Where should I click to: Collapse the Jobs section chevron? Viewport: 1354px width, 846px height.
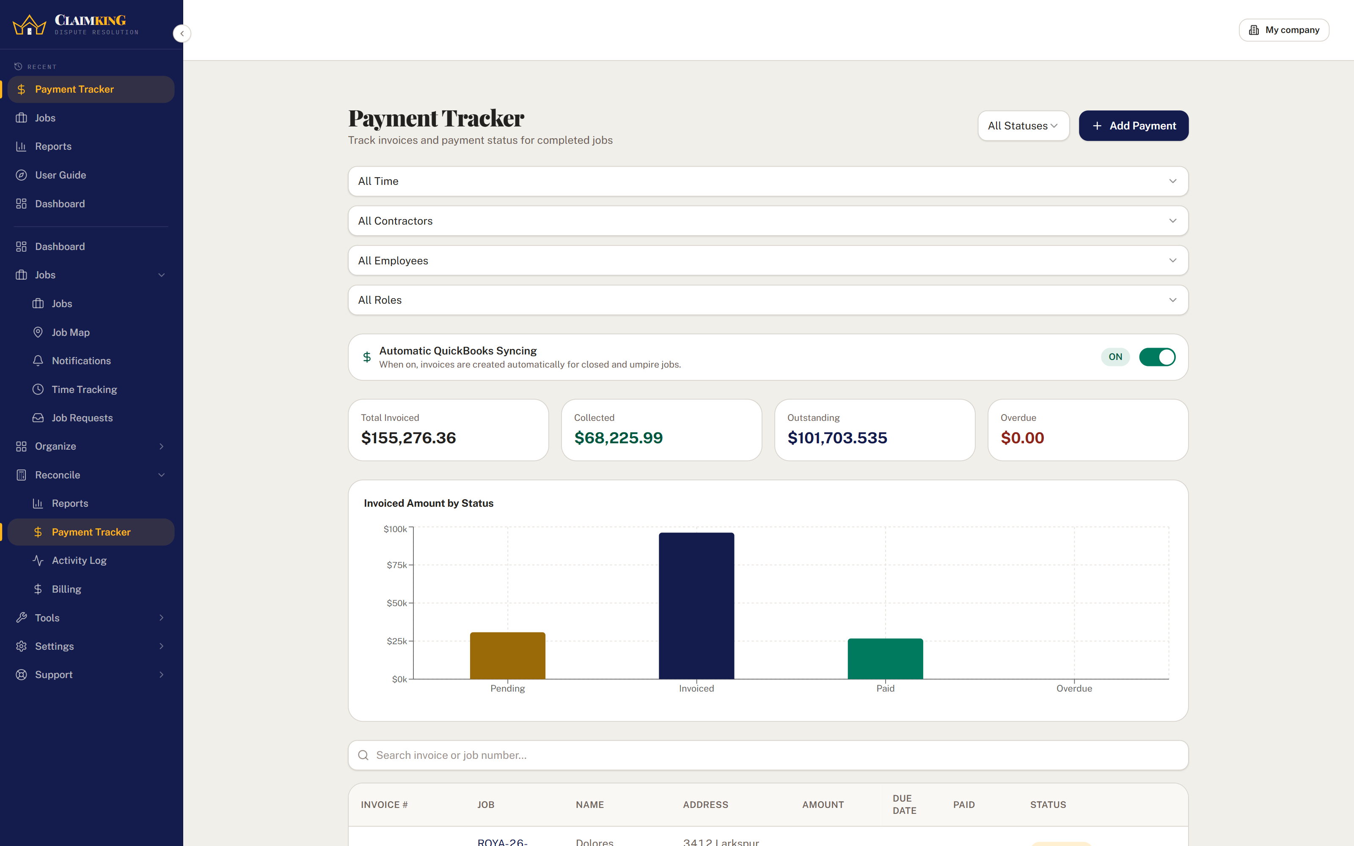pos(162,275)
